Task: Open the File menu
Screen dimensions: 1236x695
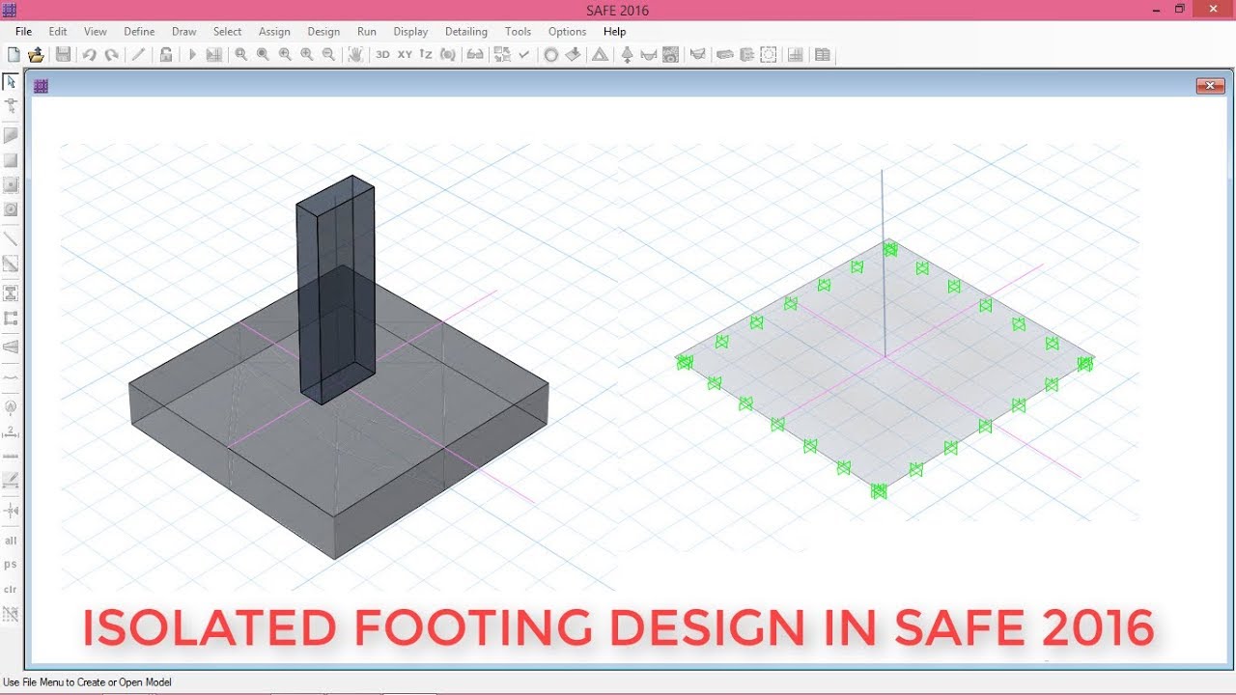Action: 23,32
